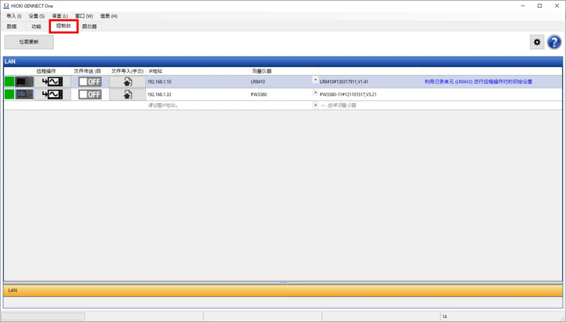Screen dimensions: 566x322
Task: Click the LR8410 device thumbnail image
Action: tap(24, 82)
